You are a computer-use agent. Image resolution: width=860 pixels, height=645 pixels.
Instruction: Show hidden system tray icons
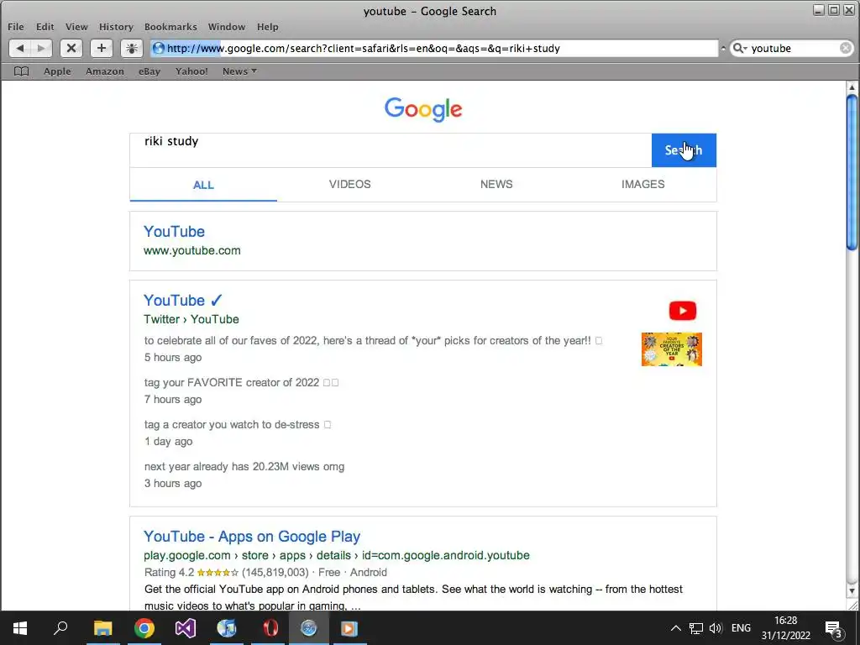coord(676,628)
